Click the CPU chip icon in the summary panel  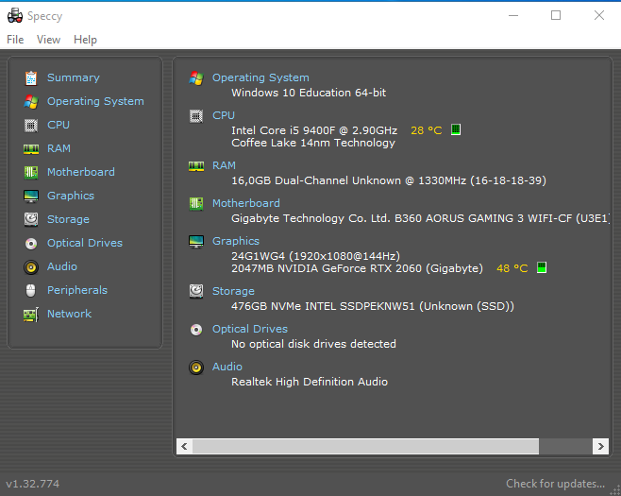(x=196, y=116)
